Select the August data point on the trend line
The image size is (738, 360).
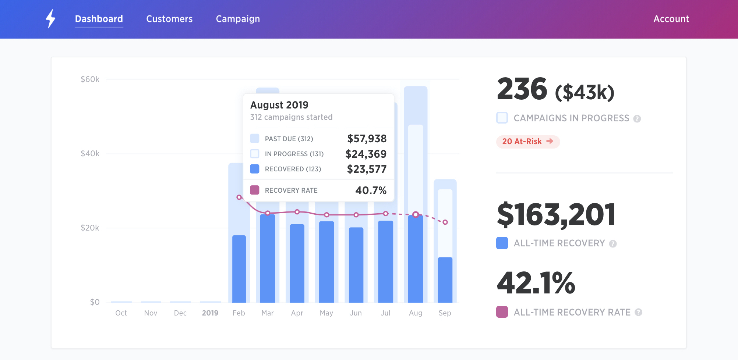coord(416,214)
